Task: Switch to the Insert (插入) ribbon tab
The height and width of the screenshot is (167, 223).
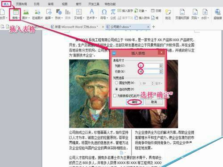Action: [6, 4]
